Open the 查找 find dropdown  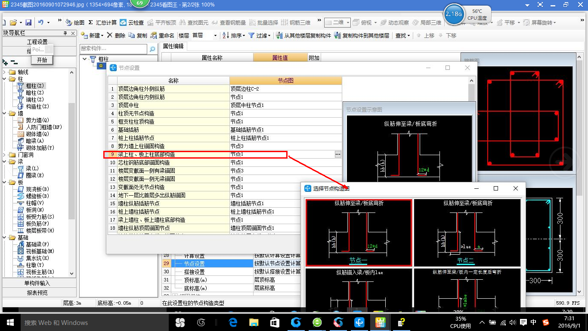coord(403,35)
